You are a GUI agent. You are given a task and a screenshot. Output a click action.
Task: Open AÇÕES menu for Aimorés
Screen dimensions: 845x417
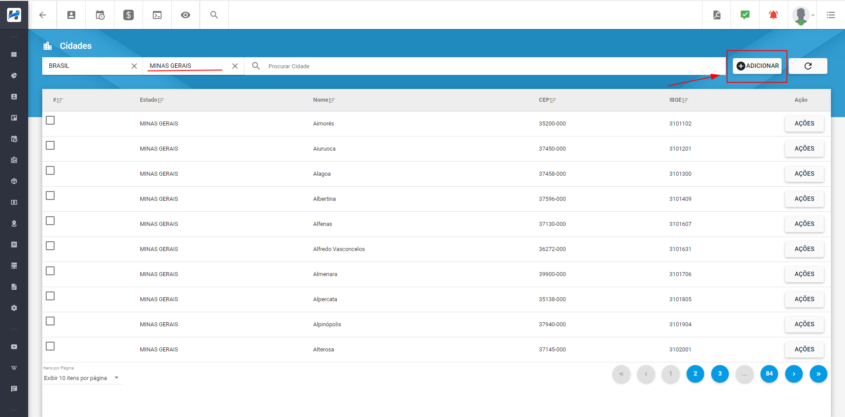click(804, 124)
